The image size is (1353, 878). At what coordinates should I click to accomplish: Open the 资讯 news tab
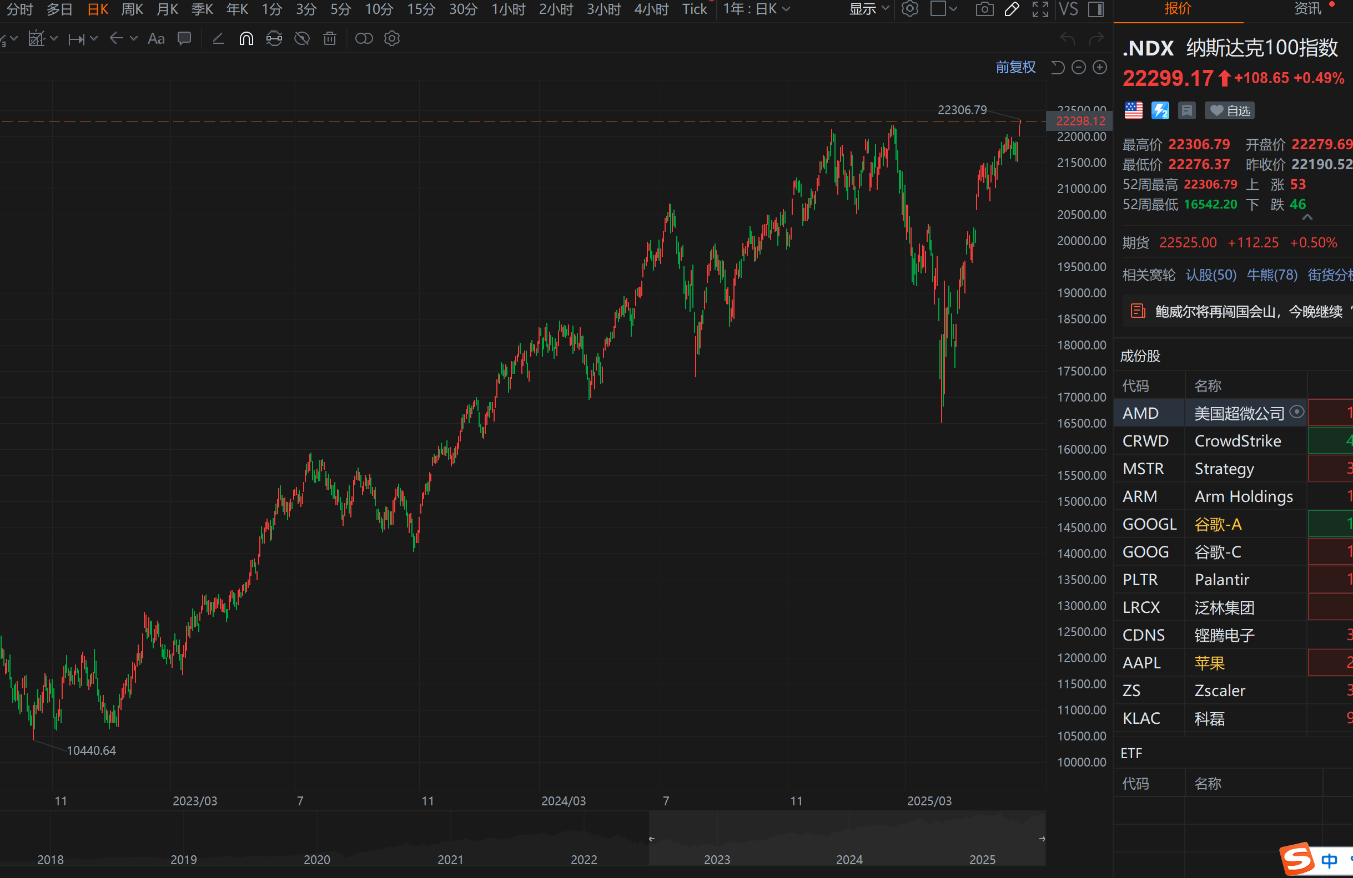coord(1307,9)
